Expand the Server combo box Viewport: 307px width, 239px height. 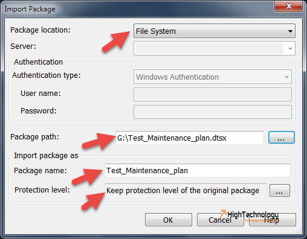(215, 48)
